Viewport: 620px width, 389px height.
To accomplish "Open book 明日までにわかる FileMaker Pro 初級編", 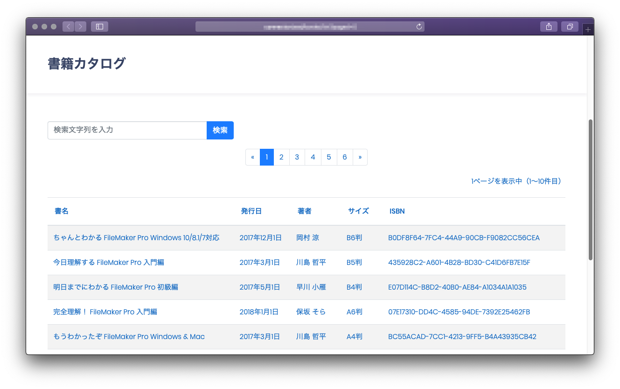I will click(x=116, y=287).
